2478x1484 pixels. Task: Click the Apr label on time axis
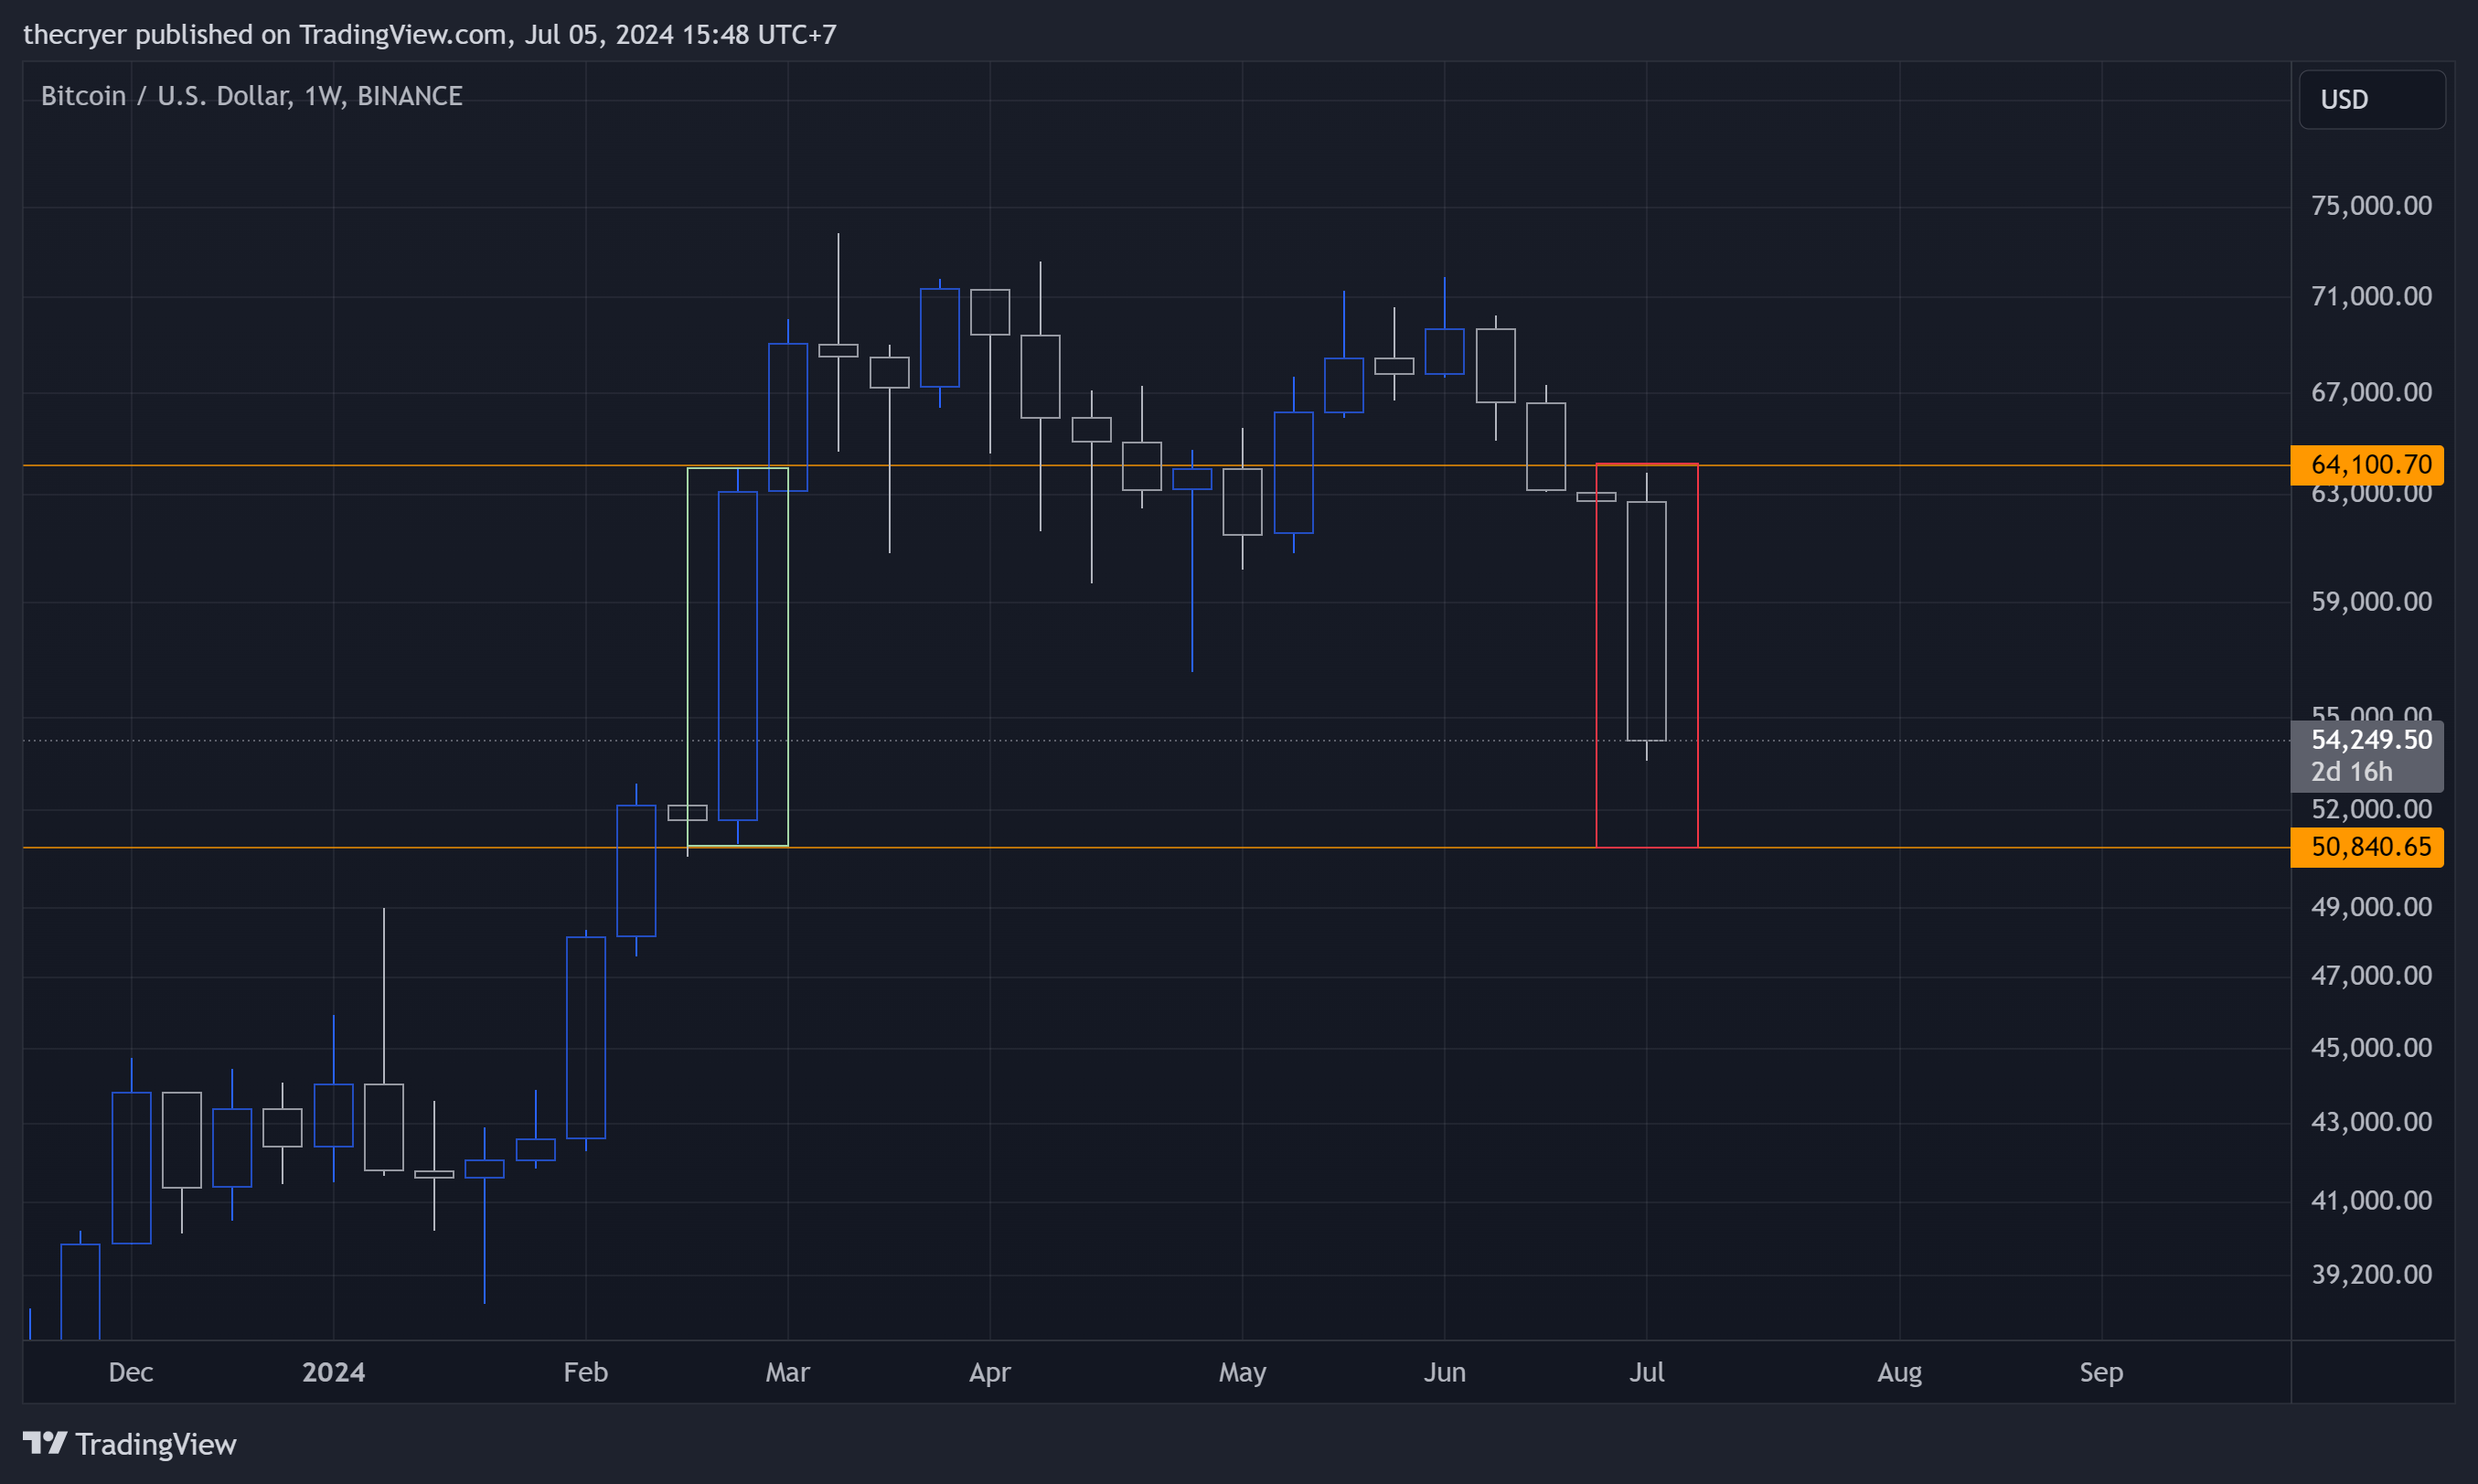point(990,1372)
